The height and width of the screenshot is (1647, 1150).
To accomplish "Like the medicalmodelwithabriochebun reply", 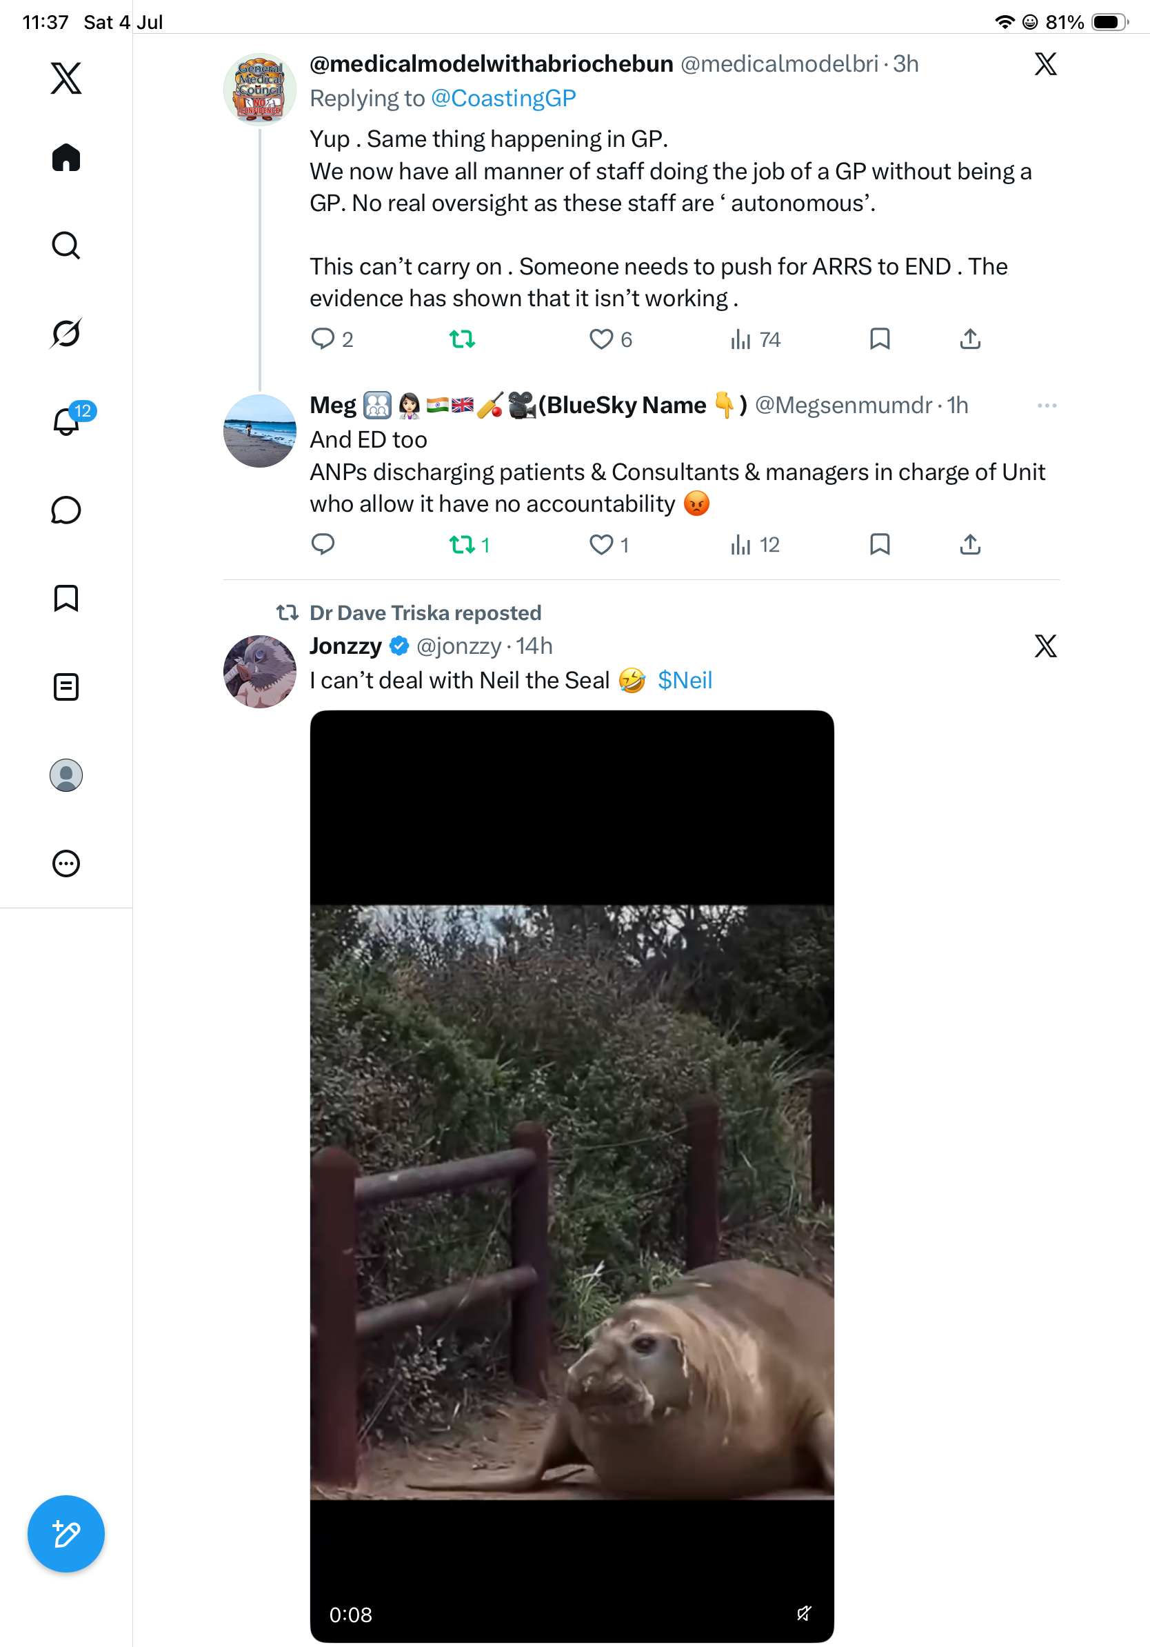I will coord(610,339).
